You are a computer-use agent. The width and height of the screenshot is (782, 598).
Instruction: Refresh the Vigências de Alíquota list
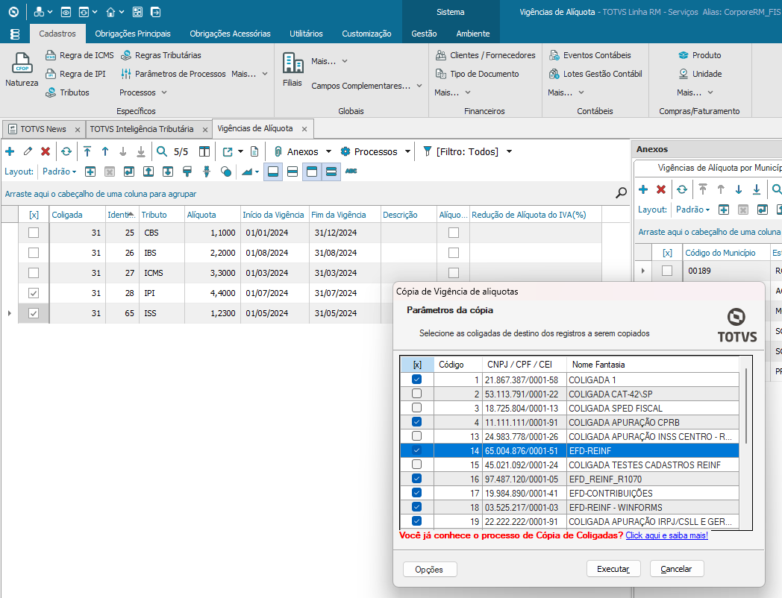(66, 151)
